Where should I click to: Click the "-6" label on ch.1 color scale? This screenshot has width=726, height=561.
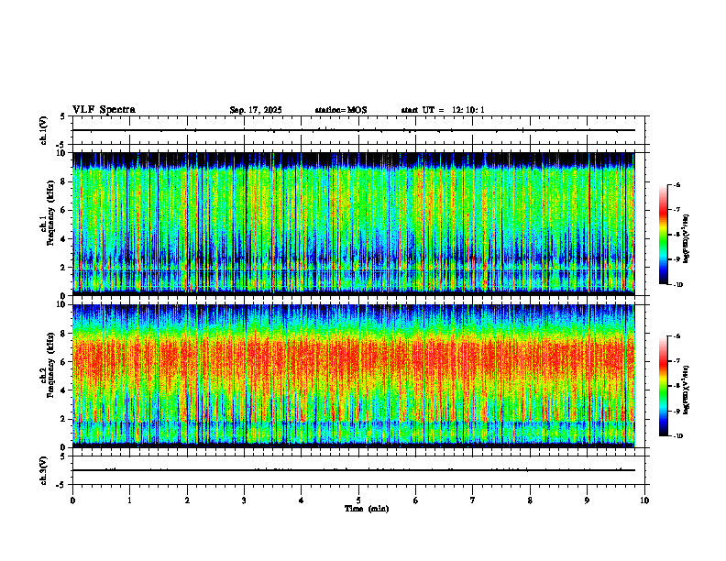(676, 184)
